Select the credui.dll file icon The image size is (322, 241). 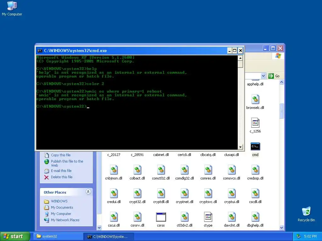(x=114, y=194)
